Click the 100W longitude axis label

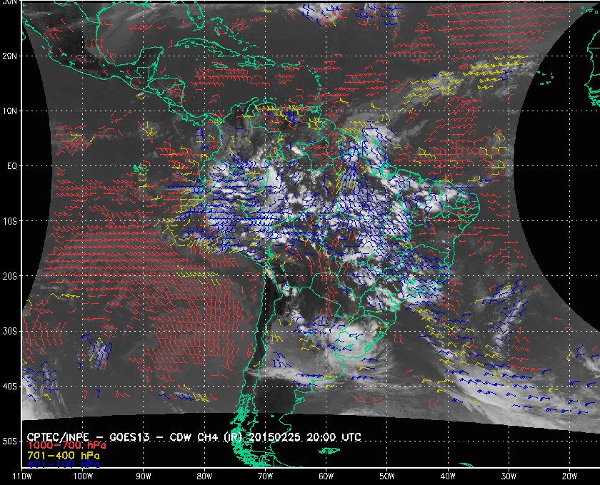tap(82, 475)
